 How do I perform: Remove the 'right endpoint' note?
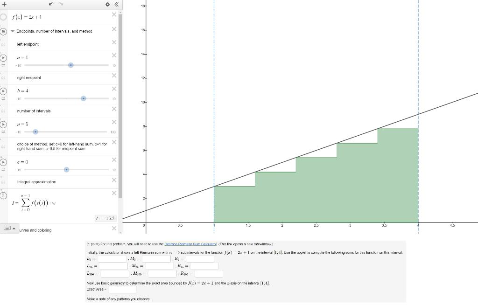pos(114,75)
